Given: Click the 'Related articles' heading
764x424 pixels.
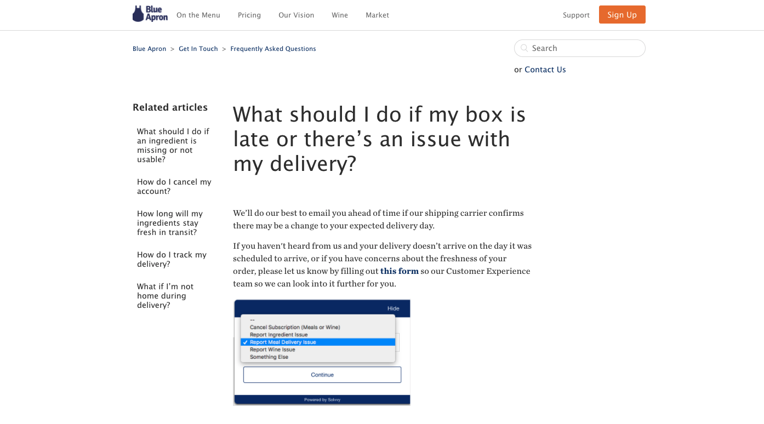Looking at the screenshot, I should [x=170, y=107].
